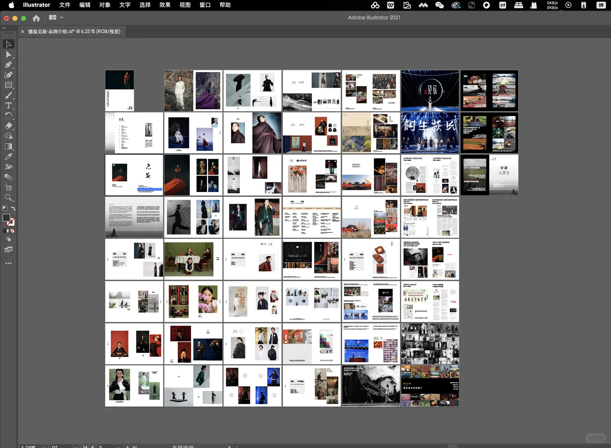Expand the toolbar using the double-arrow

click(x=4, y=28)
